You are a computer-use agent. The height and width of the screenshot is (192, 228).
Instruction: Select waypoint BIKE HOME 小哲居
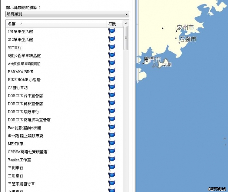click(24, 80)
